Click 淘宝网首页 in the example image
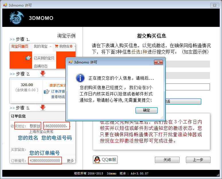This screenshot has width=222, height=179. point(20,46)
